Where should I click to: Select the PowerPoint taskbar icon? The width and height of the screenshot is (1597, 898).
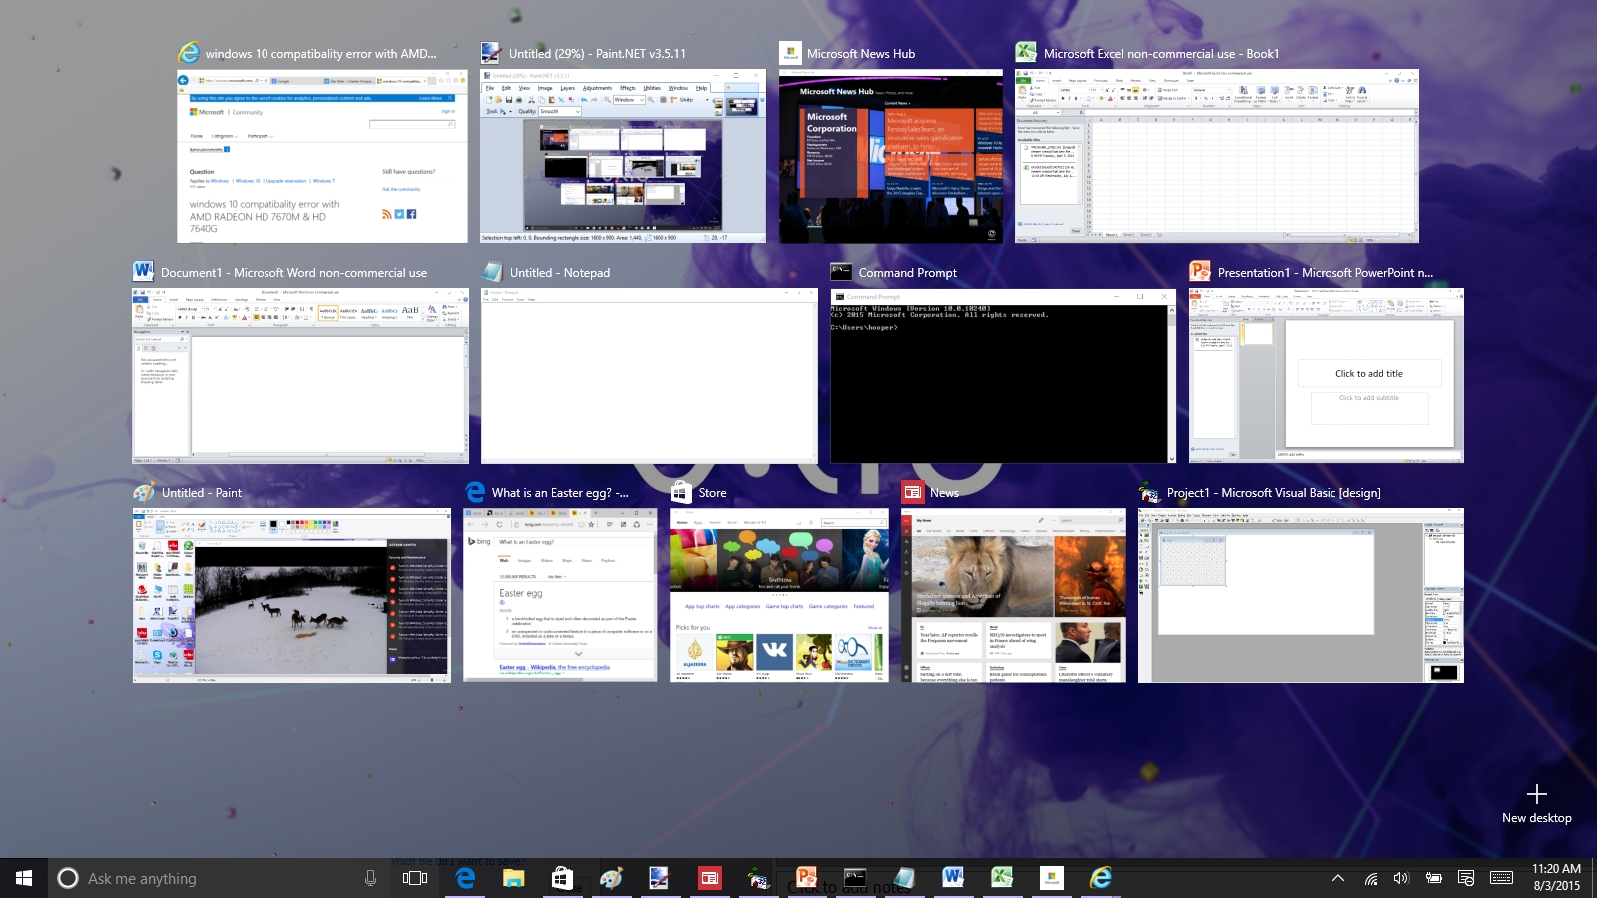tap(806, 878)
